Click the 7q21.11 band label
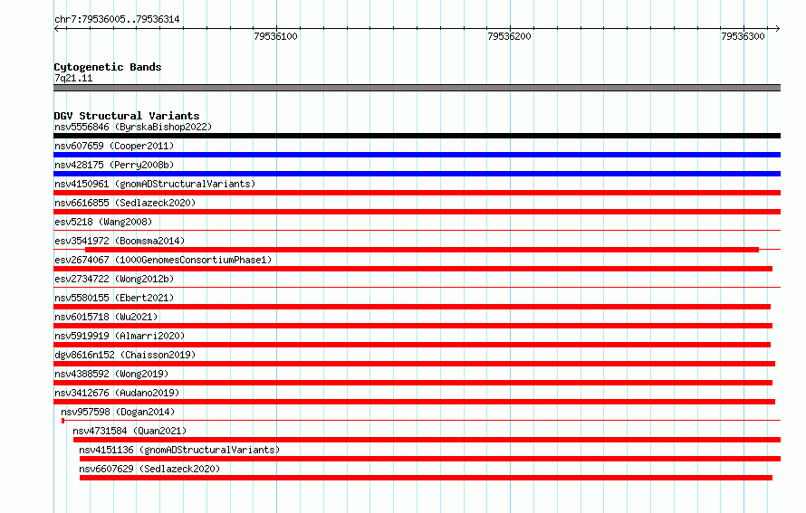 [x=73, y=78]
